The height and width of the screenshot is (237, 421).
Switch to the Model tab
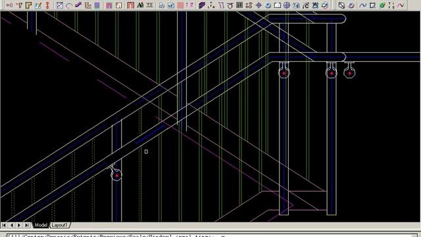[41, 225]
